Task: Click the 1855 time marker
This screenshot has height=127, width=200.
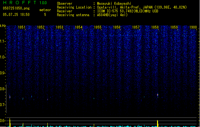Action: [98, 27]
